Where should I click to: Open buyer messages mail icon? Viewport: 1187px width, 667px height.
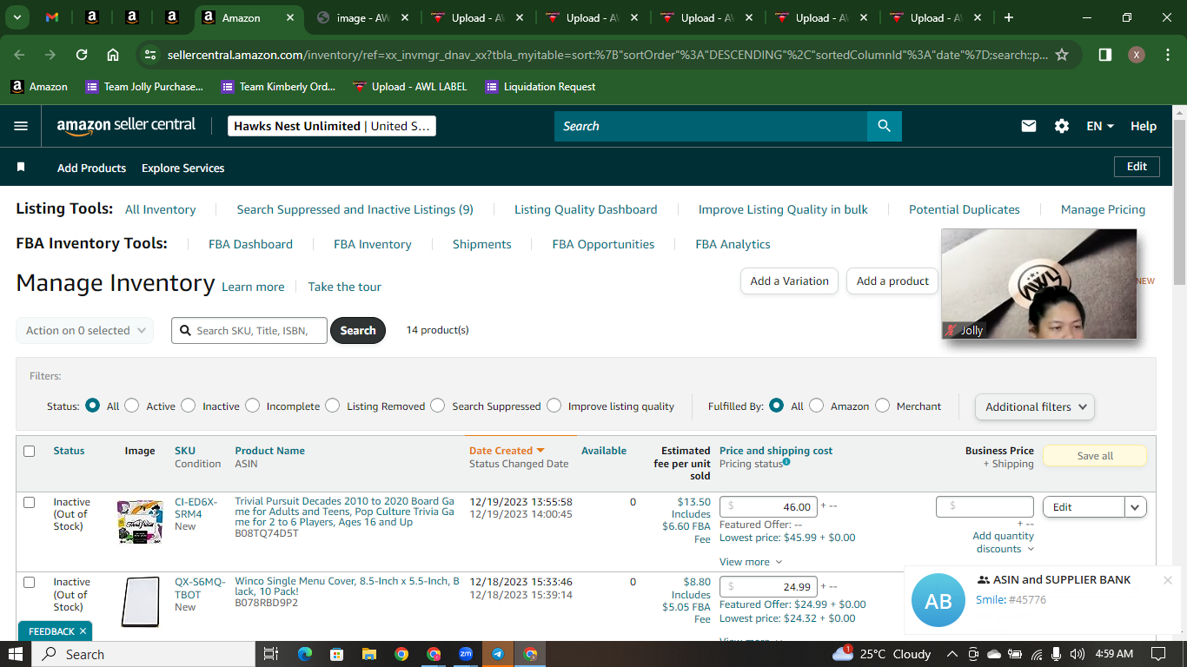click(x=1029, y=126)
